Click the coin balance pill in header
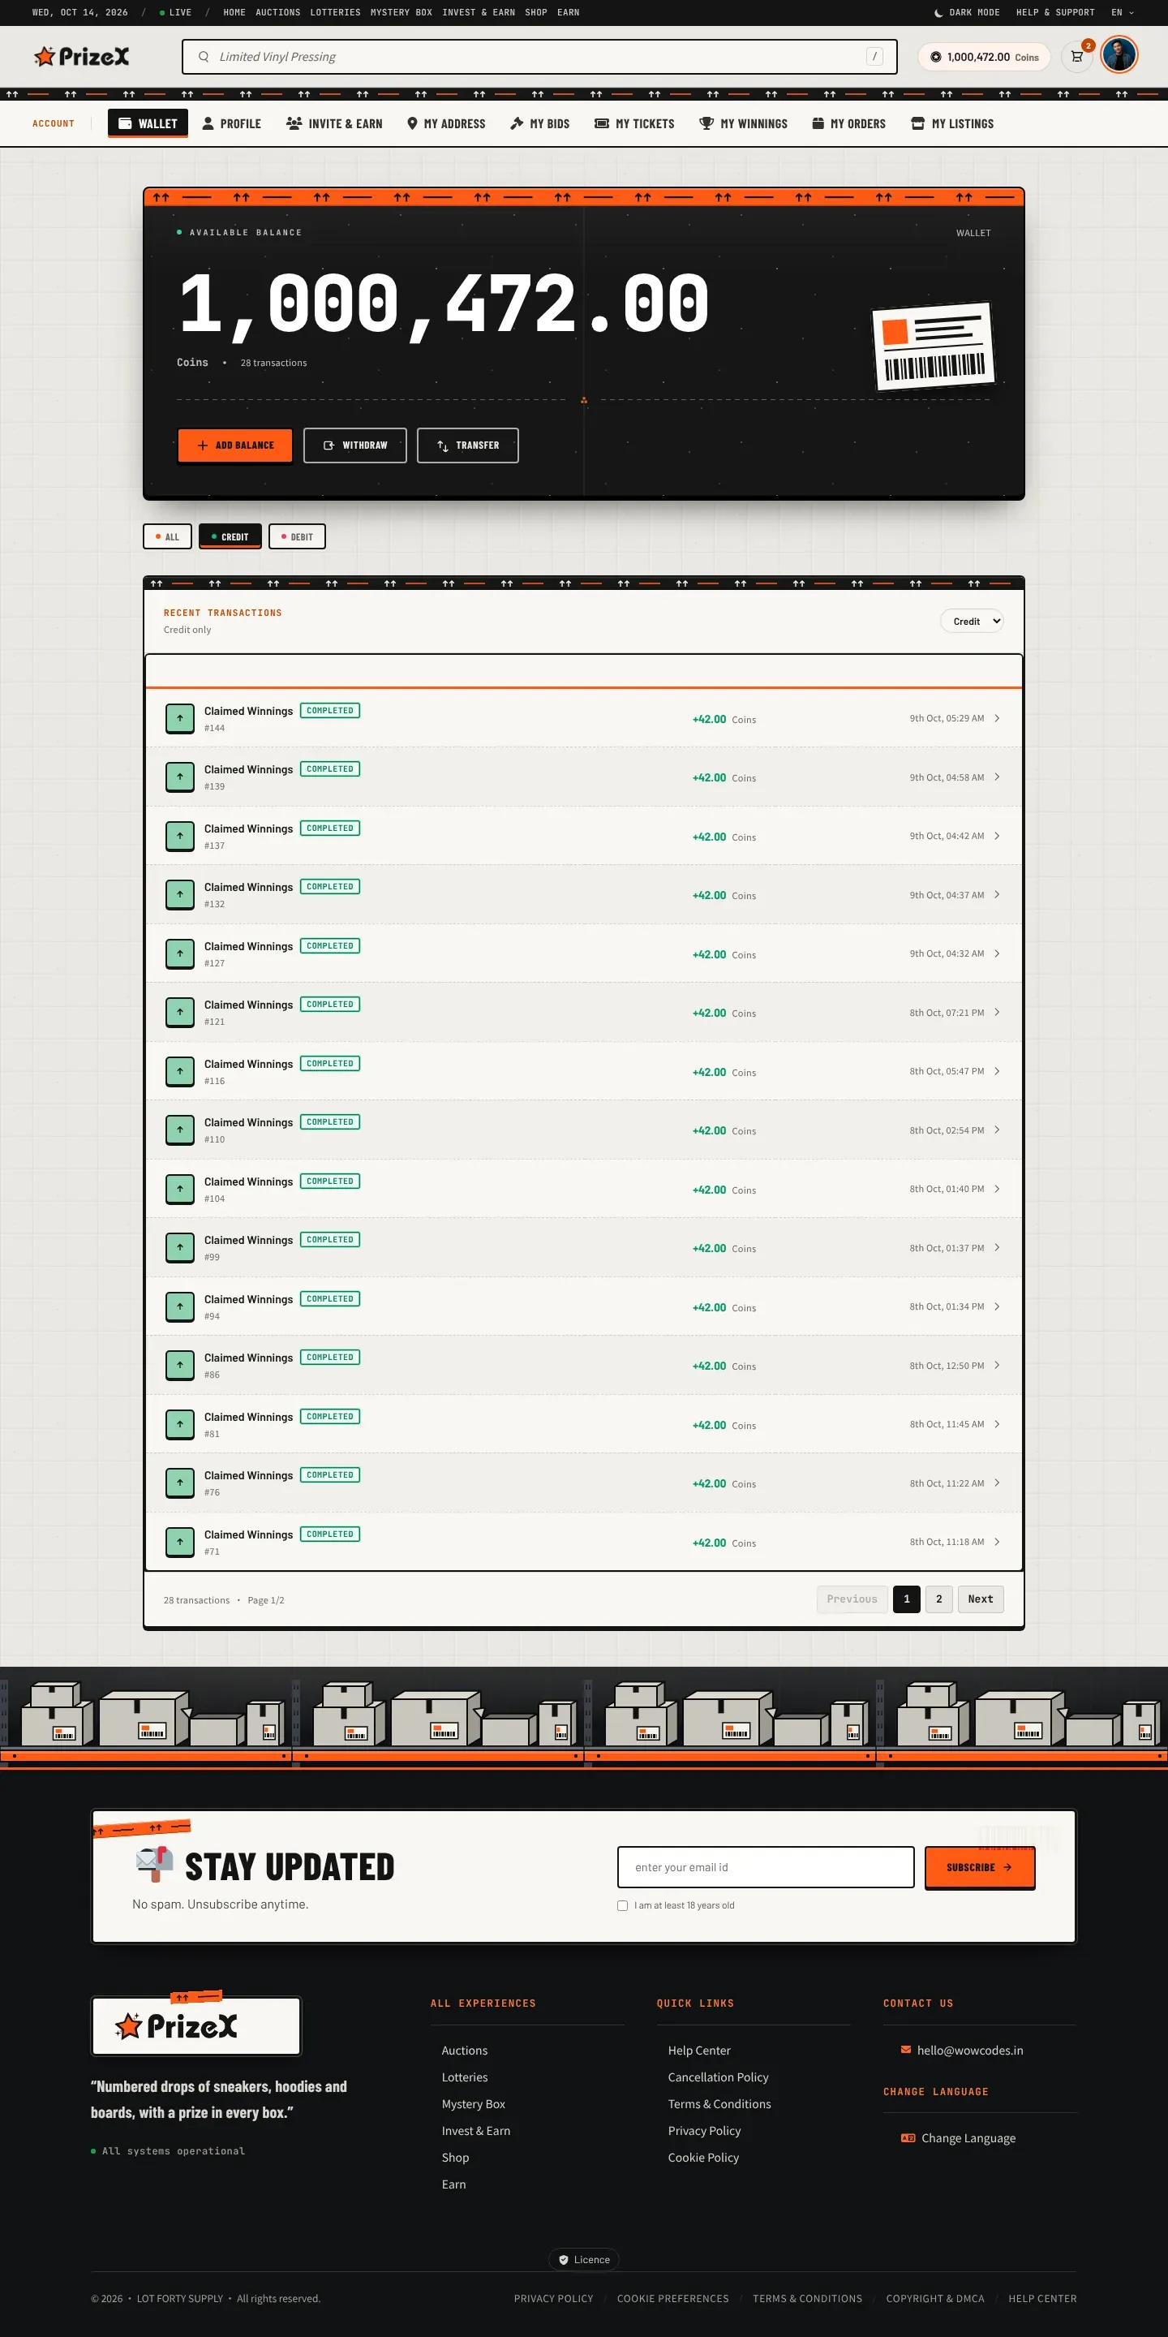 click(984, 56)
